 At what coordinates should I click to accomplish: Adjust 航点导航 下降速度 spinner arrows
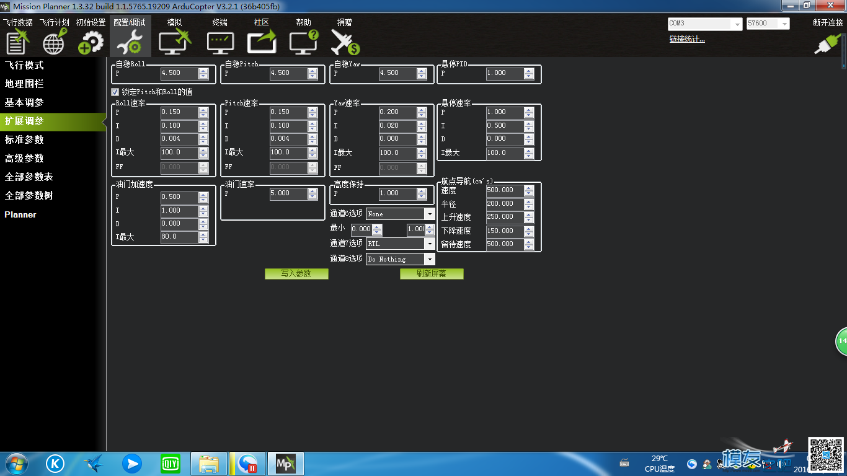click(529, 231)
